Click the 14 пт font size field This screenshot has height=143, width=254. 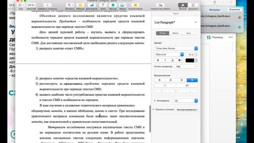click(x=190, y=54)
